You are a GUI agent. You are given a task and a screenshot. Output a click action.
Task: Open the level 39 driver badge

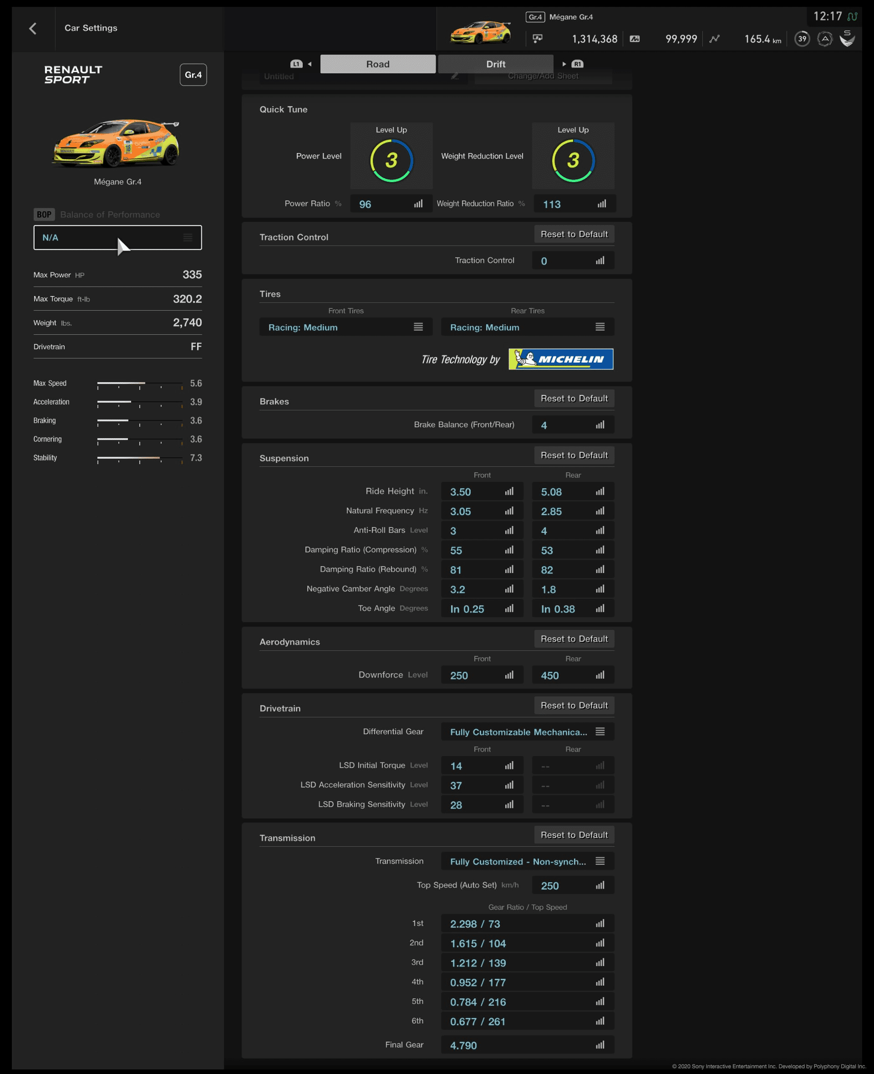(802, 39)
